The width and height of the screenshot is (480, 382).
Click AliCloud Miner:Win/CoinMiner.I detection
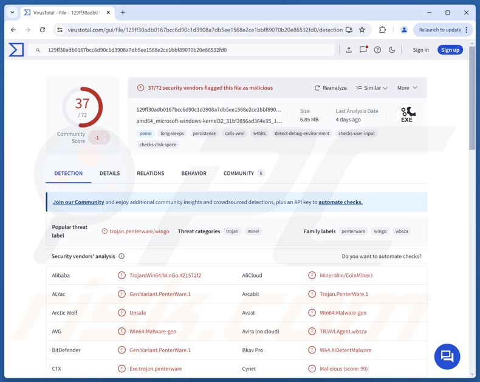pyautogui.click(x=346, y=276)
